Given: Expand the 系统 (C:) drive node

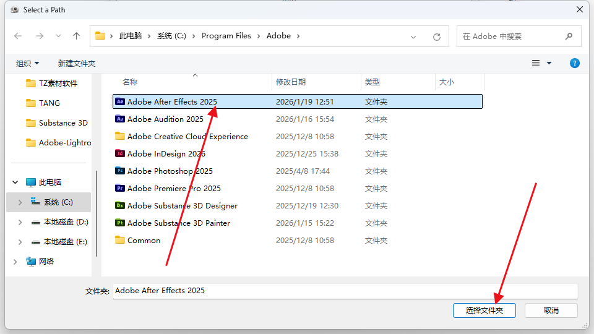Looking at the screenshot, I should pyautogui.click(x=20, y=202).
